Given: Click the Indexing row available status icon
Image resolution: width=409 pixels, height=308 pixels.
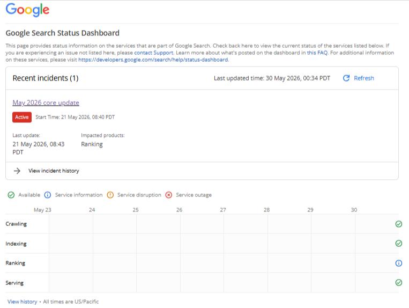Looking at the screenshot, I should 399,243.
